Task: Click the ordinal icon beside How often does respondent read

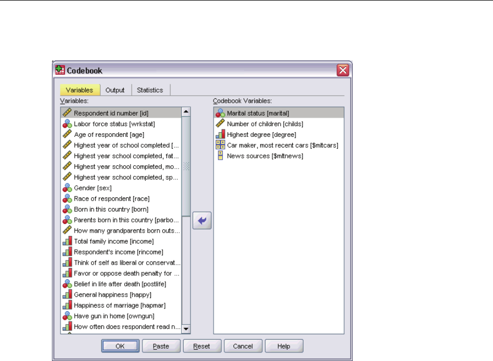Action: 67,327
